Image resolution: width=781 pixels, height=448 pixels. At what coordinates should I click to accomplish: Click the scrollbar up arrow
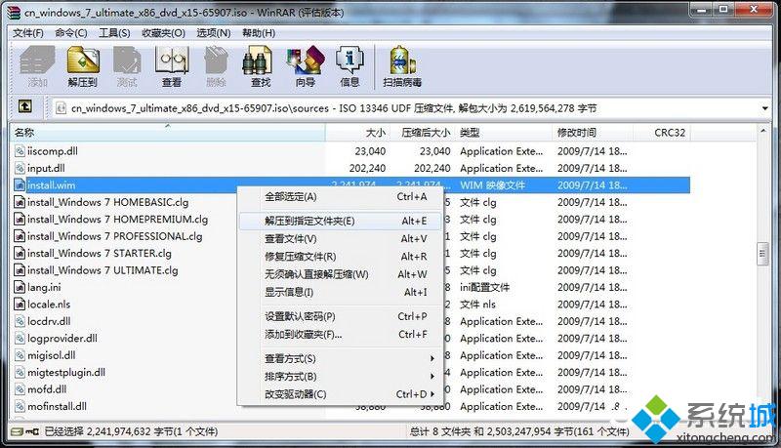pos(762,131)
